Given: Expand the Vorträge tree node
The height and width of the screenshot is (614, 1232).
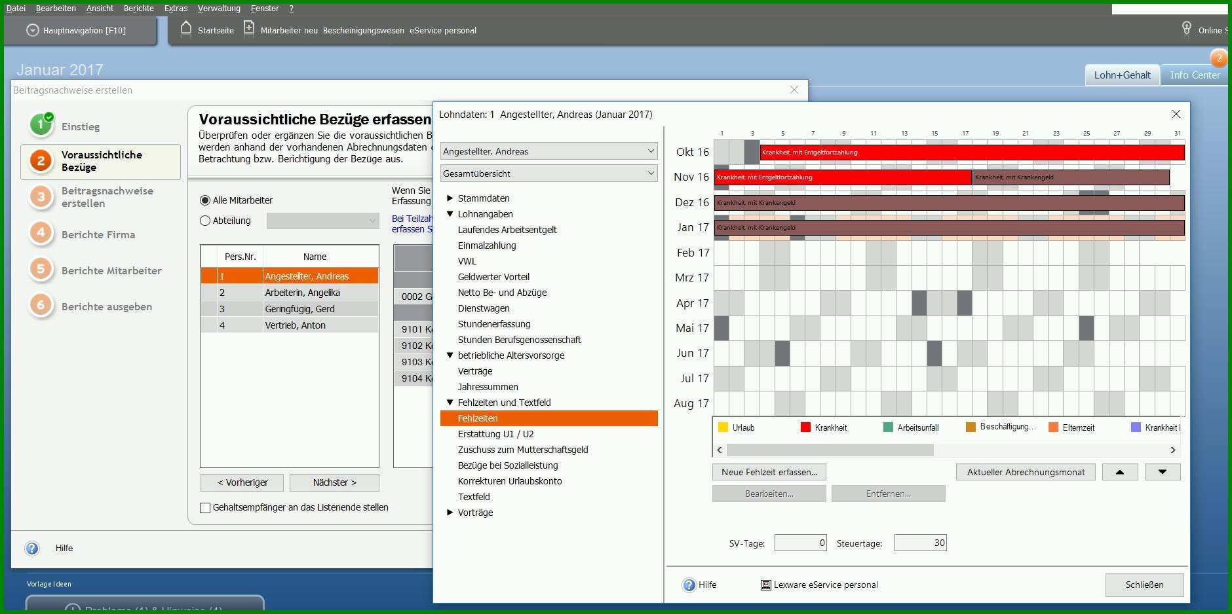Looking at the screenshot, I should click(x=450, y=512).
